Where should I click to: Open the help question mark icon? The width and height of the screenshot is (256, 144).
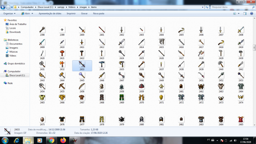pyautogui.click(x=252, y=13)
